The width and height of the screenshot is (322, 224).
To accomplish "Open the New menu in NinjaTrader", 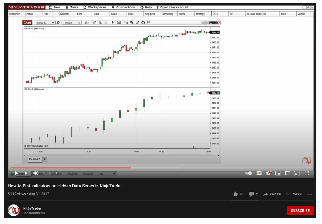I will click(55, 8).
